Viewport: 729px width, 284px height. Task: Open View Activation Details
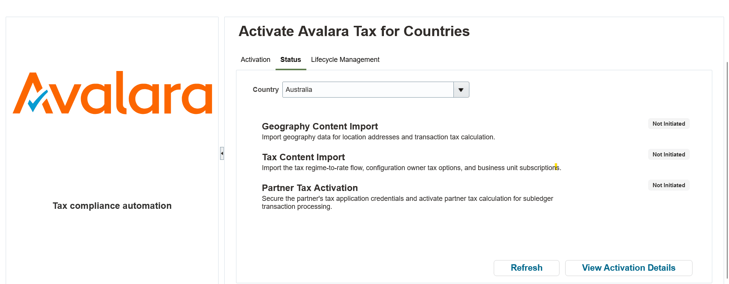[x=628, y=268]
